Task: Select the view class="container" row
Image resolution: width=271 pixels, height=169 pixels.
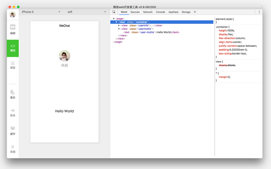Action: [162, 22]
